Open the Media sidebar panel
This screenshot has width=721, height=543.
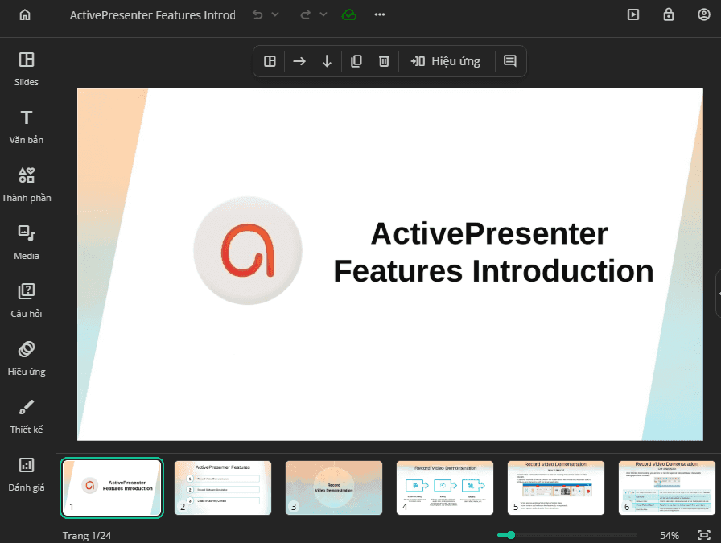[27, 242]
